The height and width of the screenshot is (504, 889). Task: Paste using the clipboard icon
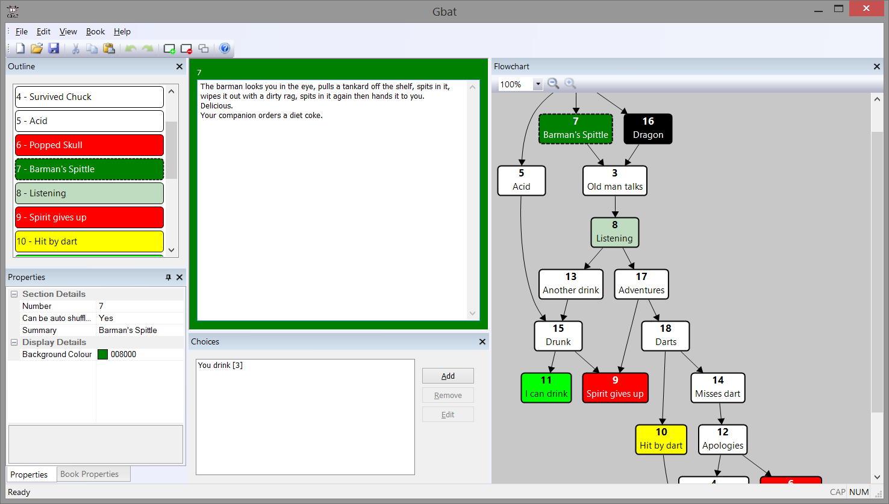coord(109,49)
